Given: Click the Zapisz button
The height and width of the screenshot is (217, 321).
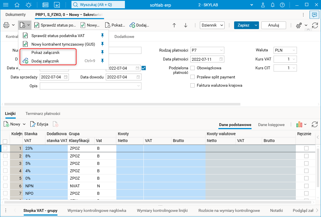Looking at the screenshot, I should [243, 25].
